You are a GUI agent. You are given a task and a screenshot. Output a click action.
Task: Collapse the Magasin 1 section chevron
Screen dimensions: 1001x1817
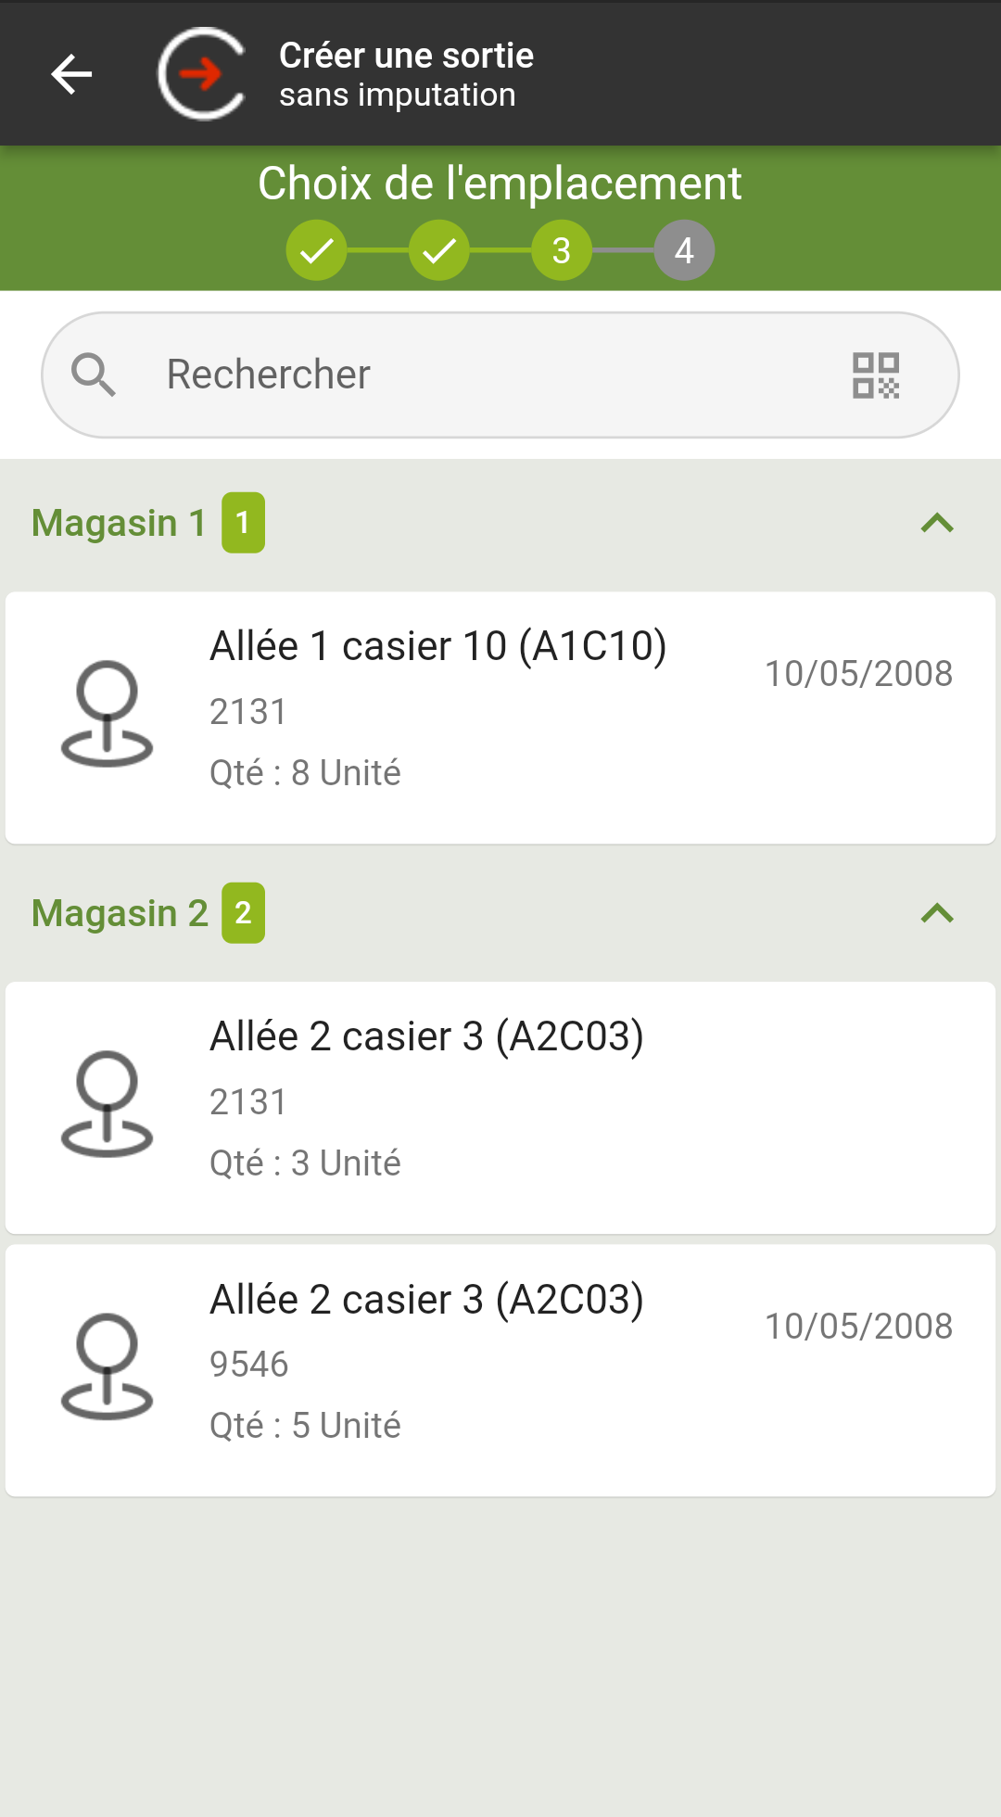click(937, 524)
